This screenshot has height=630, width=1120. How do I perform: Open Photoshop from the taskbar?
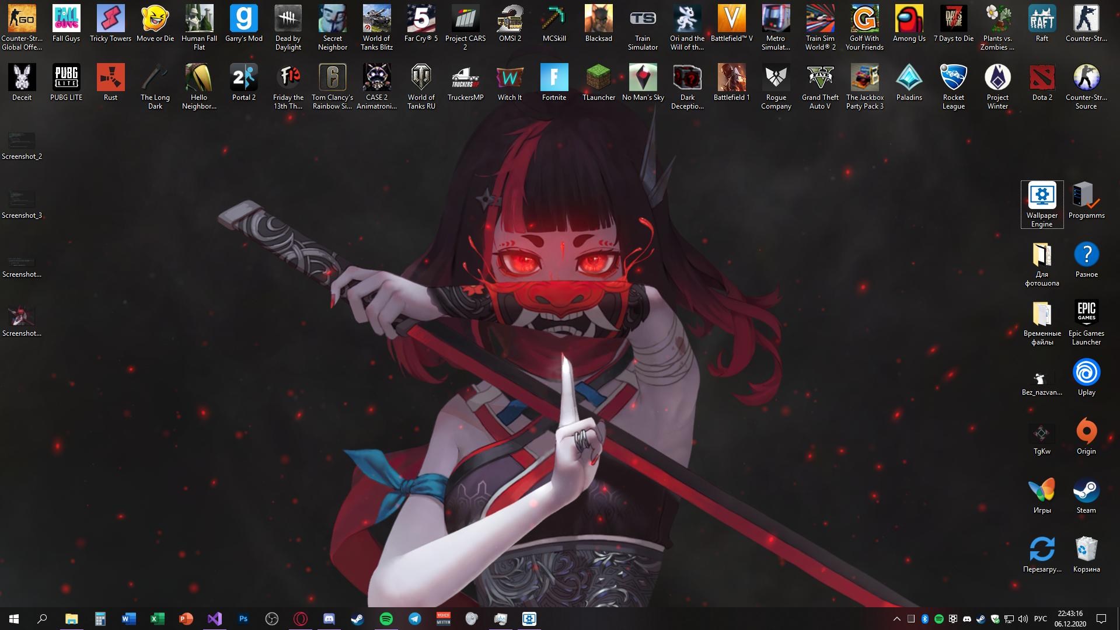click(x=243, y=619)
